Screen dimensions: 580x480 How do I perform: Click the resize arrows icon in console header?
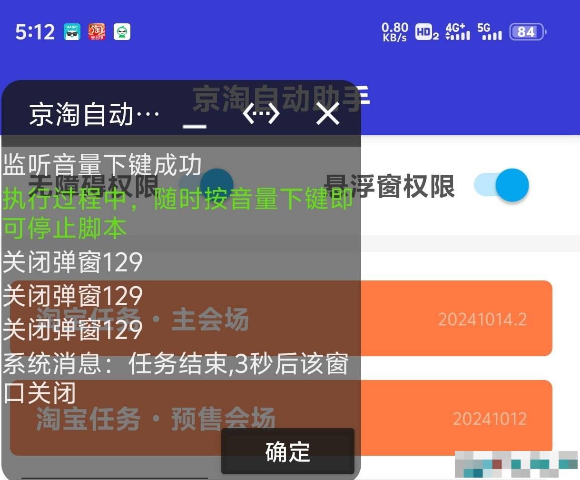(261, 114)
